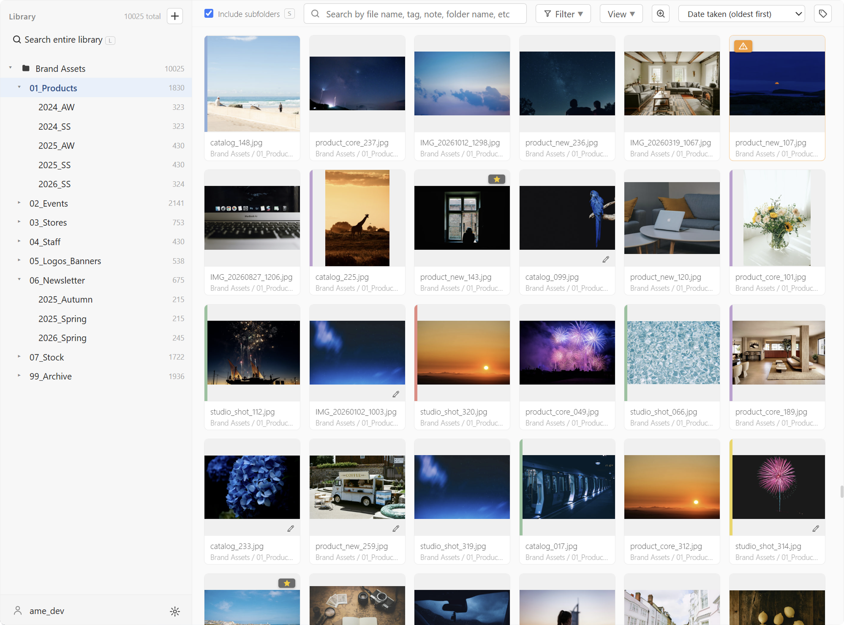
Task: Click the Brand Assets folder icon
Action: (26, 68)
